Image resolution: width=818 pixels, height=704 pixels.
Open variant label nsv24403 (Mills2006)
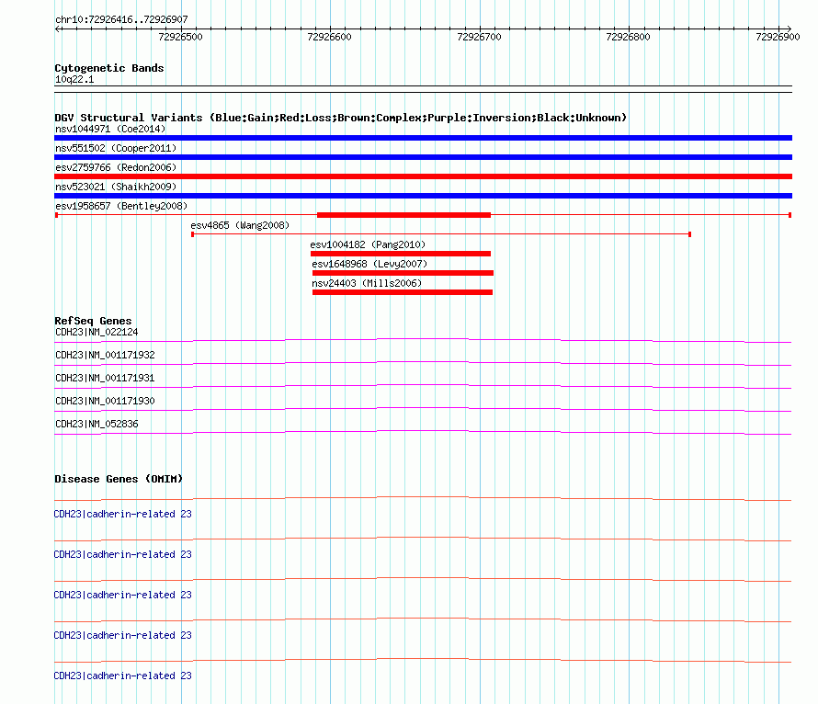click(367, 283)
